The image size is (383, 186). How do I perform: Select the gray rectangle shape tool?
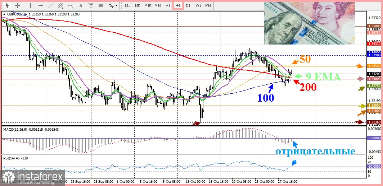[x=101, y=5]
